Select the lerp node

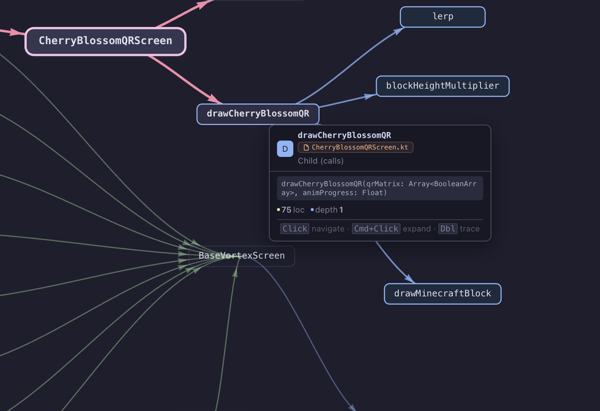(442, 17)
